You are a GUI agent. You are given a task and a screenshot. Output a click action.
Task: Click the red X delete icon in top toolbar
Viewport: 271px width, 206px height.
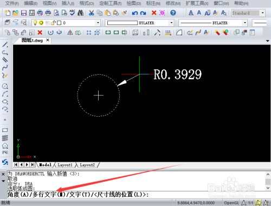[x=154, y=13]
